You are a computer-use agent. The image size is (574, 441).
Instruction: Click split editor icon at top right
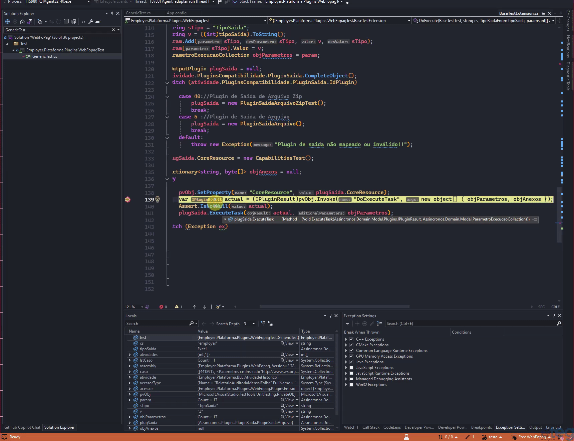(559, 21)
